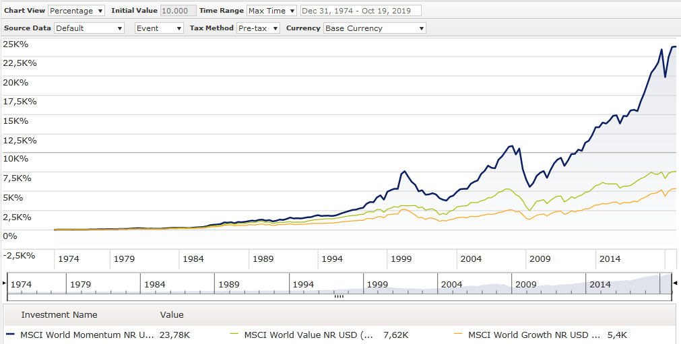Viewport: 681px width, 344px height.
Task: Click the Chart View label
Action: [24, 10]
